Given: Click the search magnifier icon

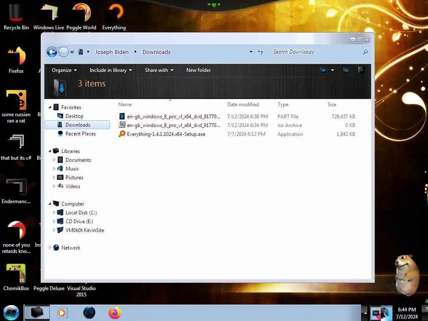Looking at the screenshot, I should [x=365, y=52].
